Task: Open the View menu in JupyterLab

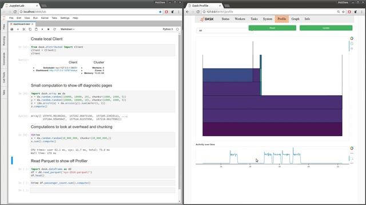Action: (27, 18)
